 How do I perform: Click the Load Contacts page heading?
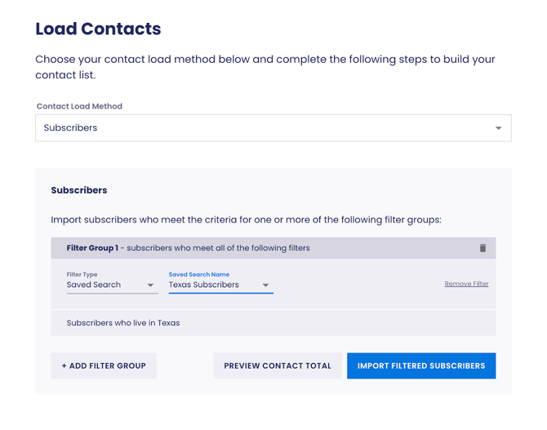click(98, 29)
